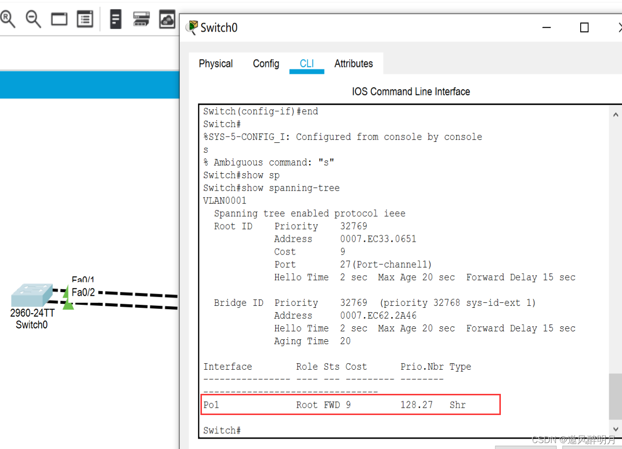Open the Attributes tab
The height and width of the screenshot is (449, 622).
click(354, 64)
